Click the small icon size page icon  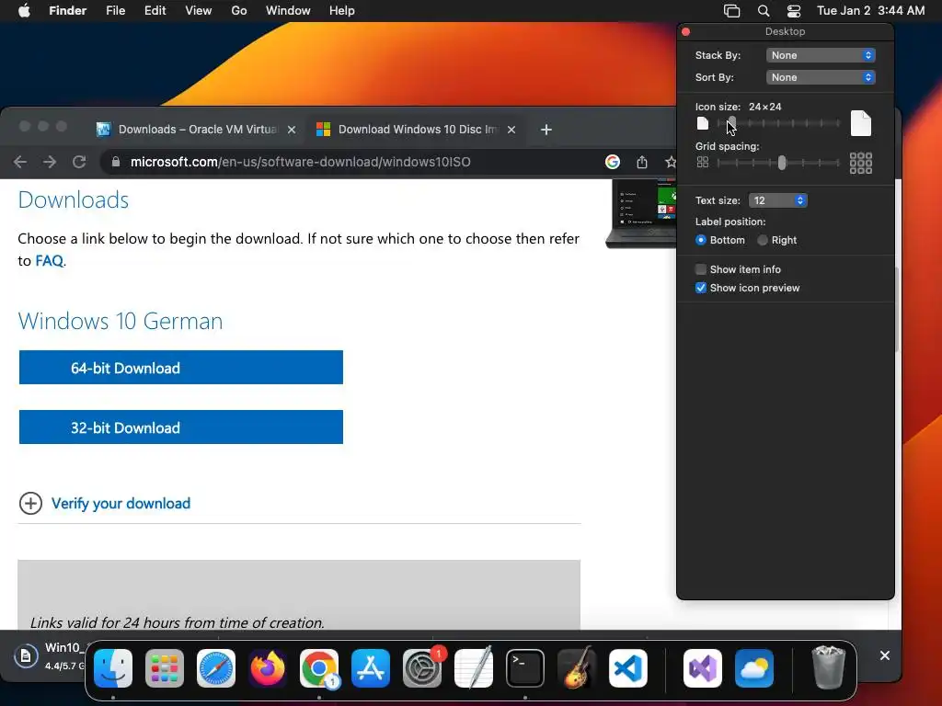pyautogui.click(x=703, y=124)
